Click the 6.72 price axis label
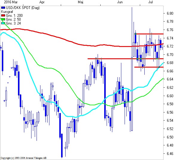 pos(170,46)
